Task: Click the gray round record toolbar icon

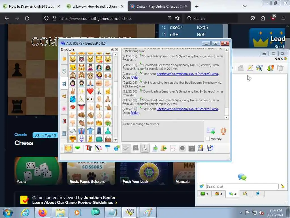Action: tap(182, 148)
